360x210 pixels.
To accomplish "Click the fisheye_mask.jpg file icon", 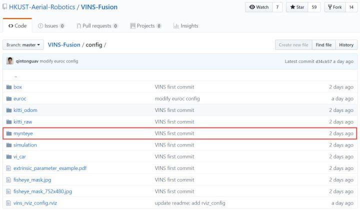I will point(8,180).
